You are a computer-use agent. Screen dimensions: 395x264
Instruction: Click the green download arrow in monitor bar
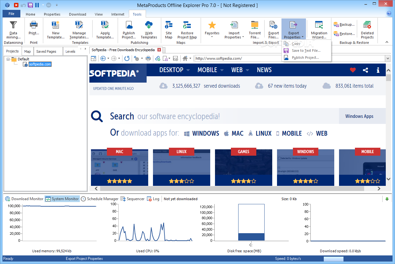click(387, 199)
